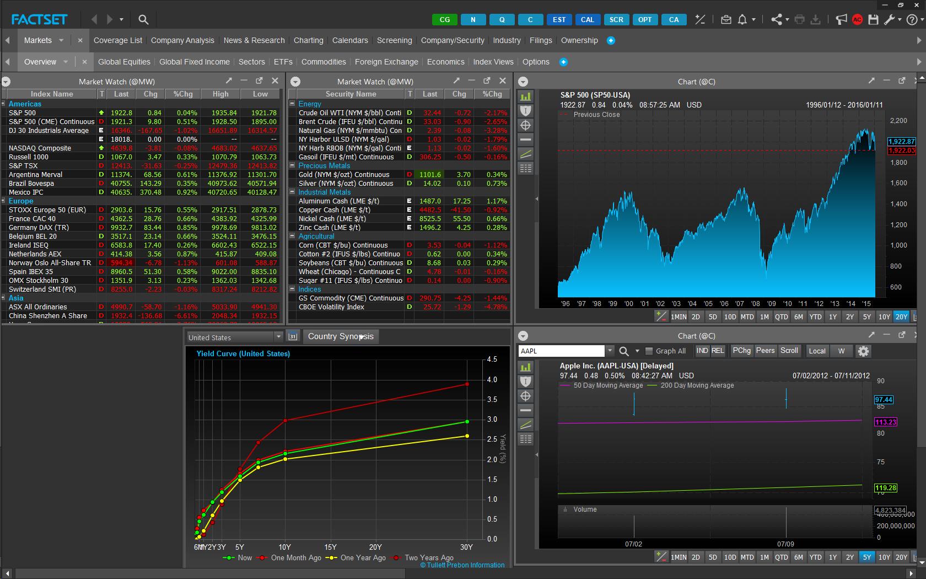The height and width of the screenshot is (579, 926).
Task: Sort by the %Chg column in the Index Name table
Action: [x=183, y=94]
